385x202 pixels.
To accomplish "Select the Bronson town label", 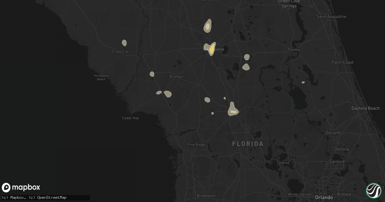I will tap(176, 76).
